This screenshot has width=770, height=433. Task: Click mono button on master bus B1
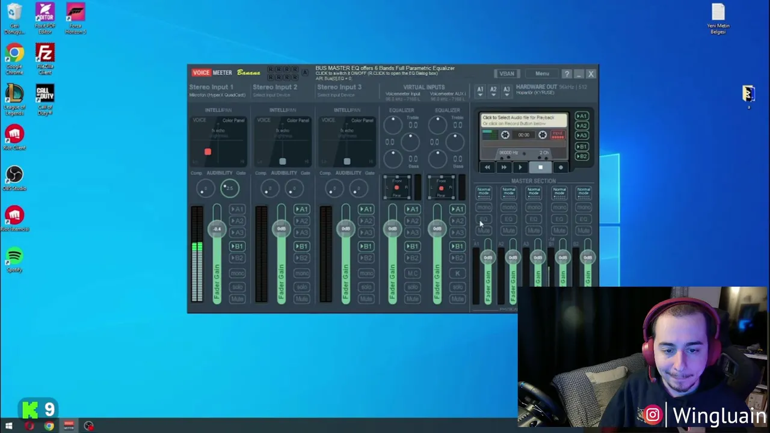[559, 207]
